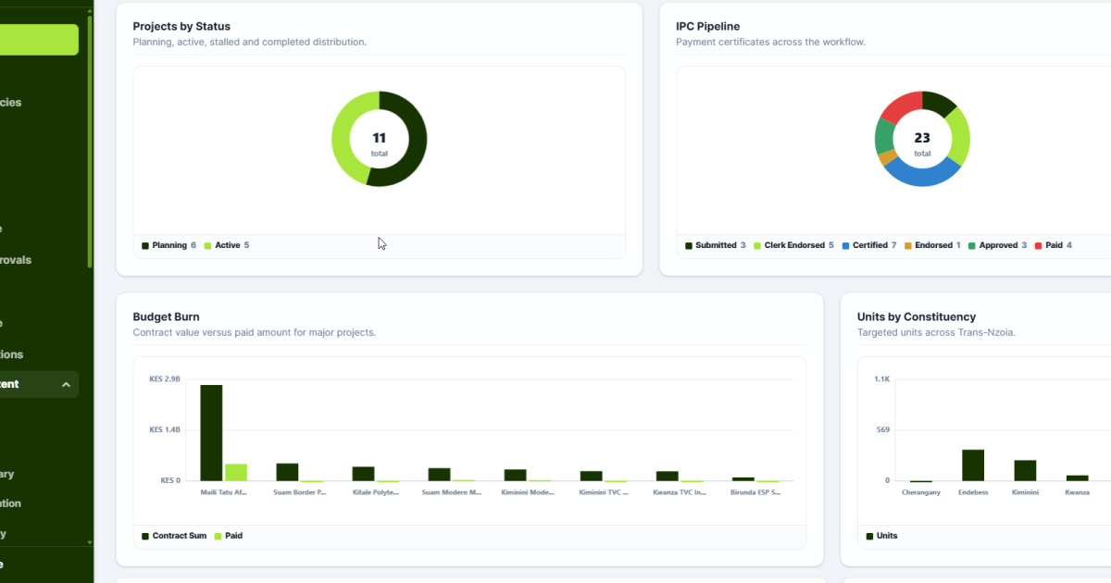Click the sidebar scroll down arrow
Image resolution: width=1111 pixels, height=583 pixels.
pos(90,542)
